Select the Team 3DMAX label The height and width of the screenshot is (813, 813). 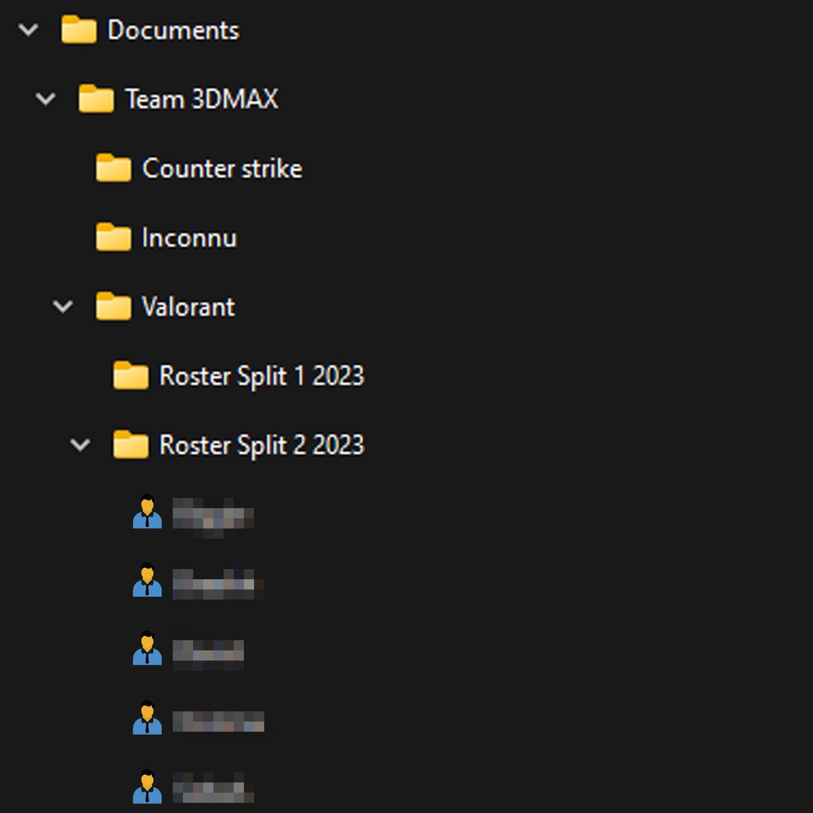(202, 100)
